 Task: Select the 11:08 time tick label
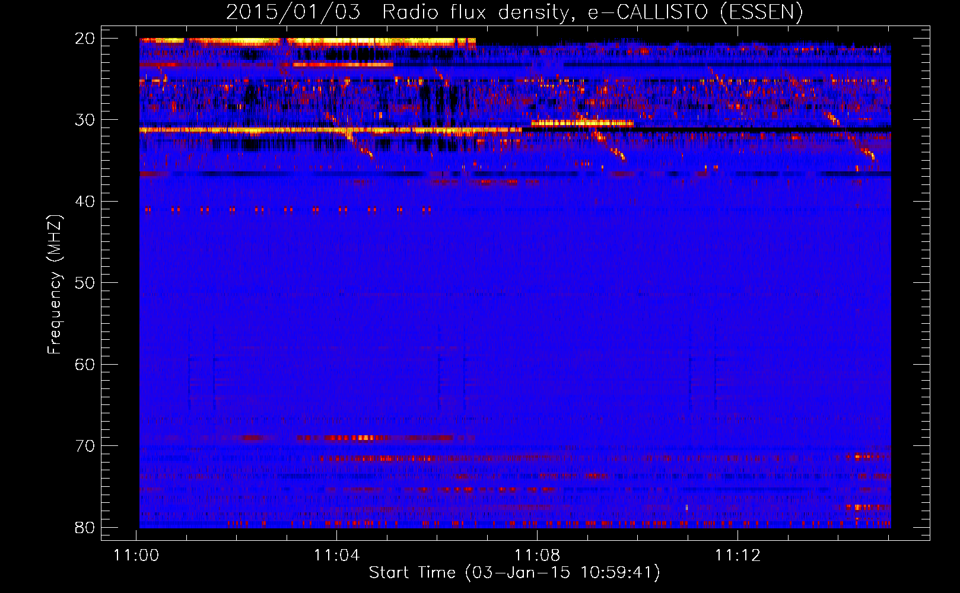[537, 556]
